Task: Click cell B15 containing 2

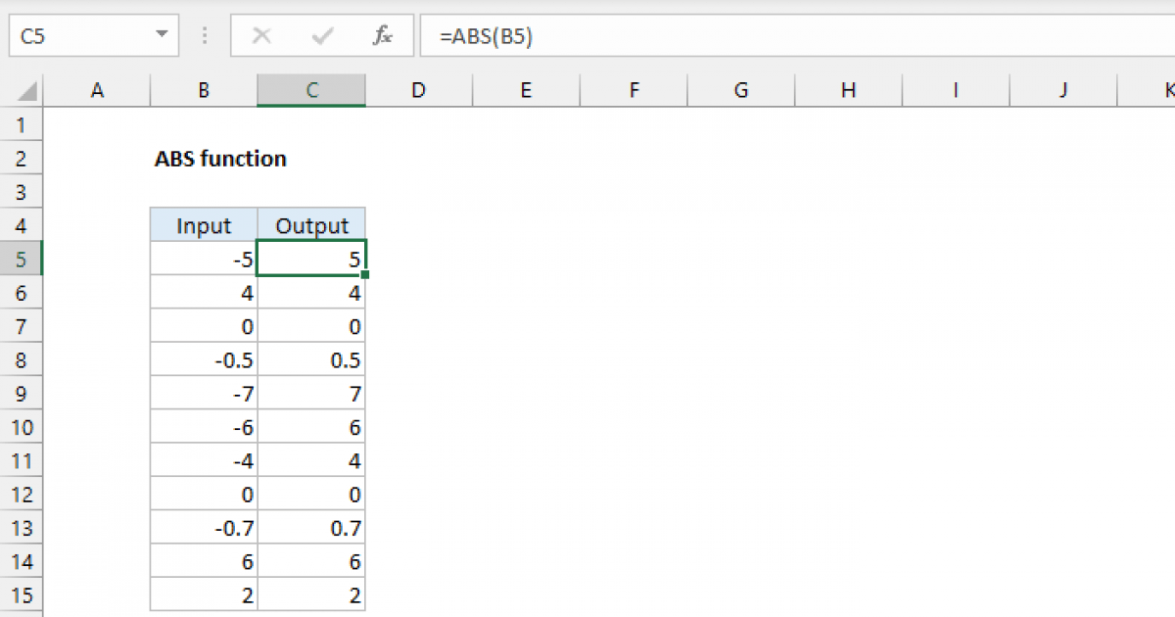Action: point(203,595)
